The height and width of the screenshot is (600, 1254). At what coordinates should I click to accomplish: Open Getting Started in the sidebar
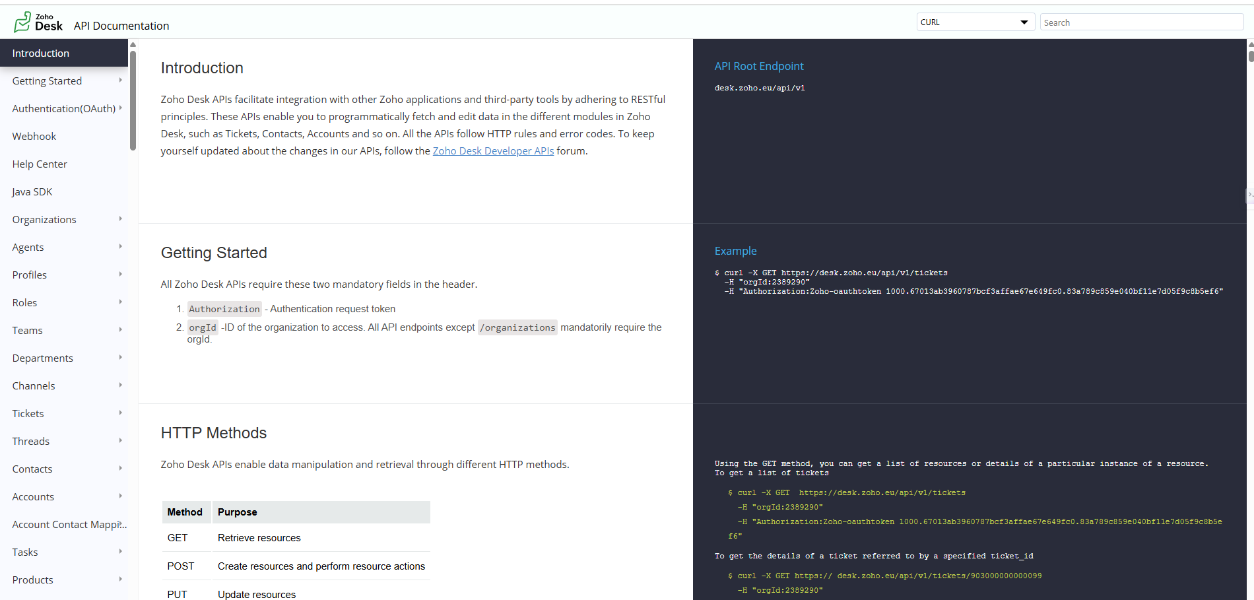pos(47,81)
